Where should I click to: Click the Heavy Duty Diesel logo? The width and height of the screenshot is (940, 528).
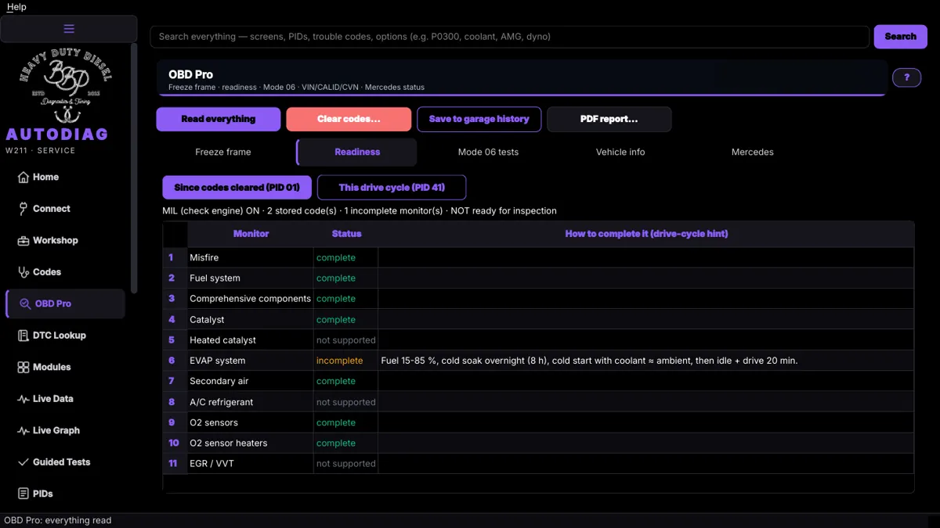coord(67,84)
